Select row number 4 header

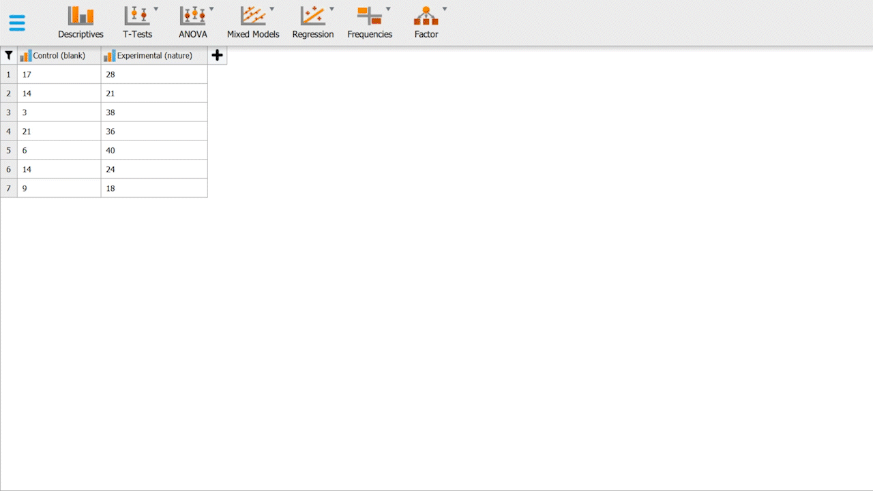click(x=9, y=132)
